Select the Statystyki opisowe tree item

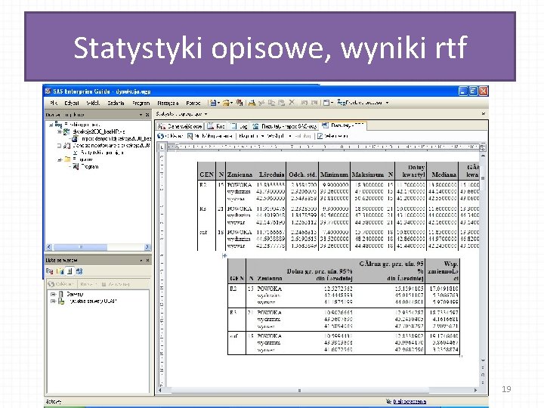(x=98, y=153)
